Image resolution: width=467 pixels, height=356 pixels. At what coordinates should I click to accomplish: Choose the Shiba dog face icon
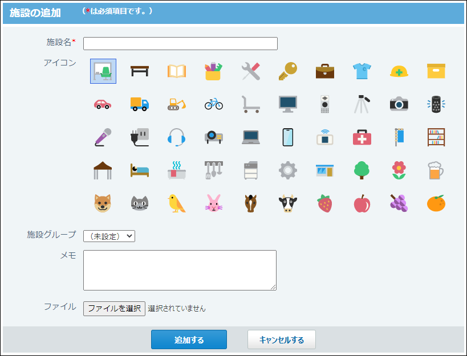(x=103, y=203)
